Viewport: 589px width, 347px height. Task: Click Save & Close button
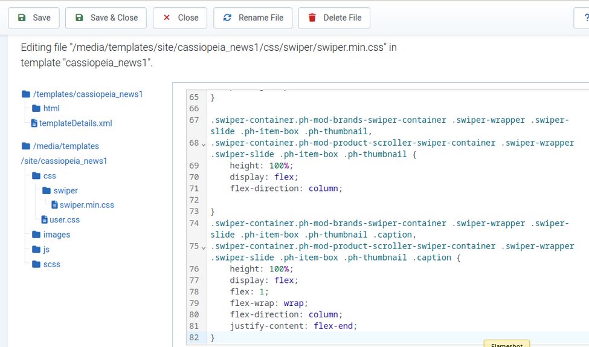[106, 18]
